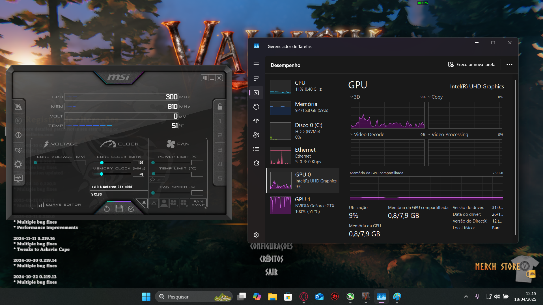Open Task Manager Services tab
Viewport: 543px width, 305px height.
coord(256,163)
